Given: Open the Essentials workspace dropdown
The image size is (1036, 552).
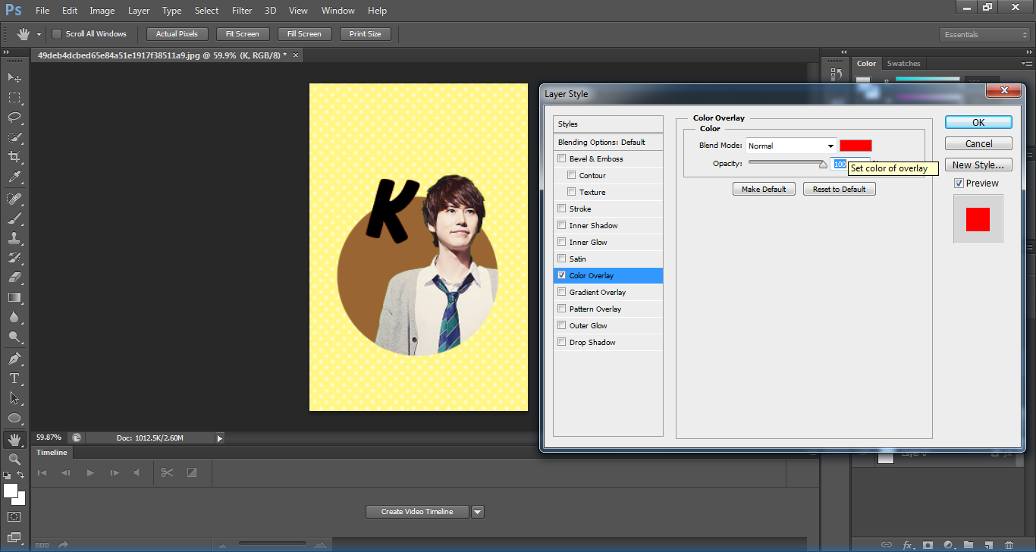Looking at the screenshot, I should pos(984,35).
